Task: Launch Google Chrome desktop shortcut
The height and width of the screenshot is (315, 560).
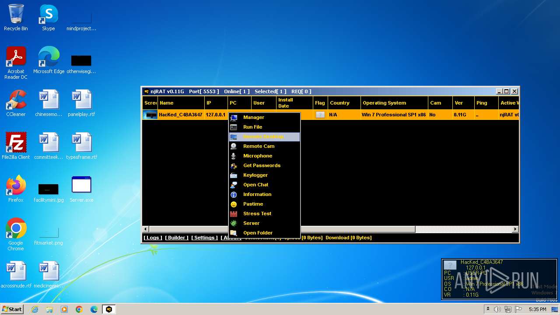Action: 16,234
